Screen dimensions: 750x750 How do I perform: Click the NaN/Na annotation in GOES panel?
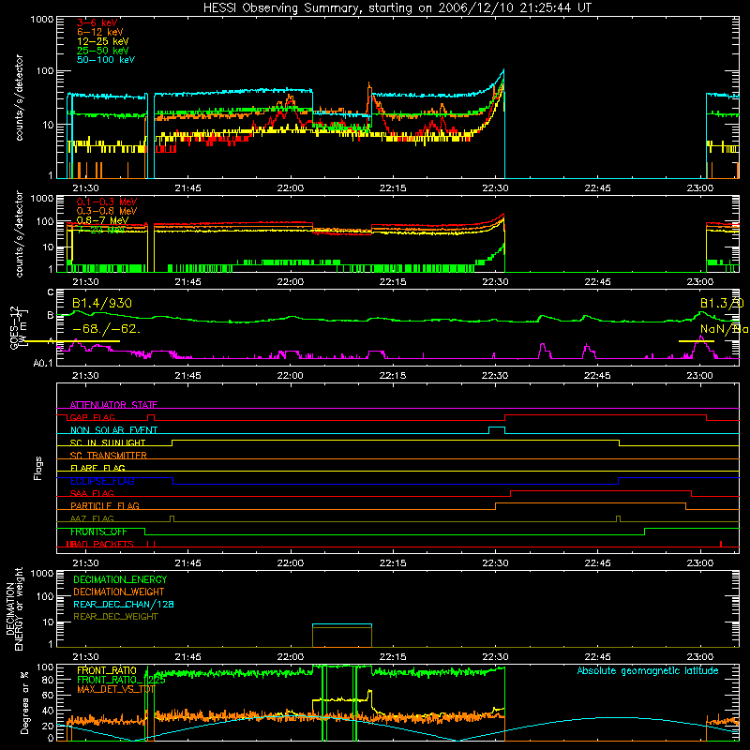724,330
